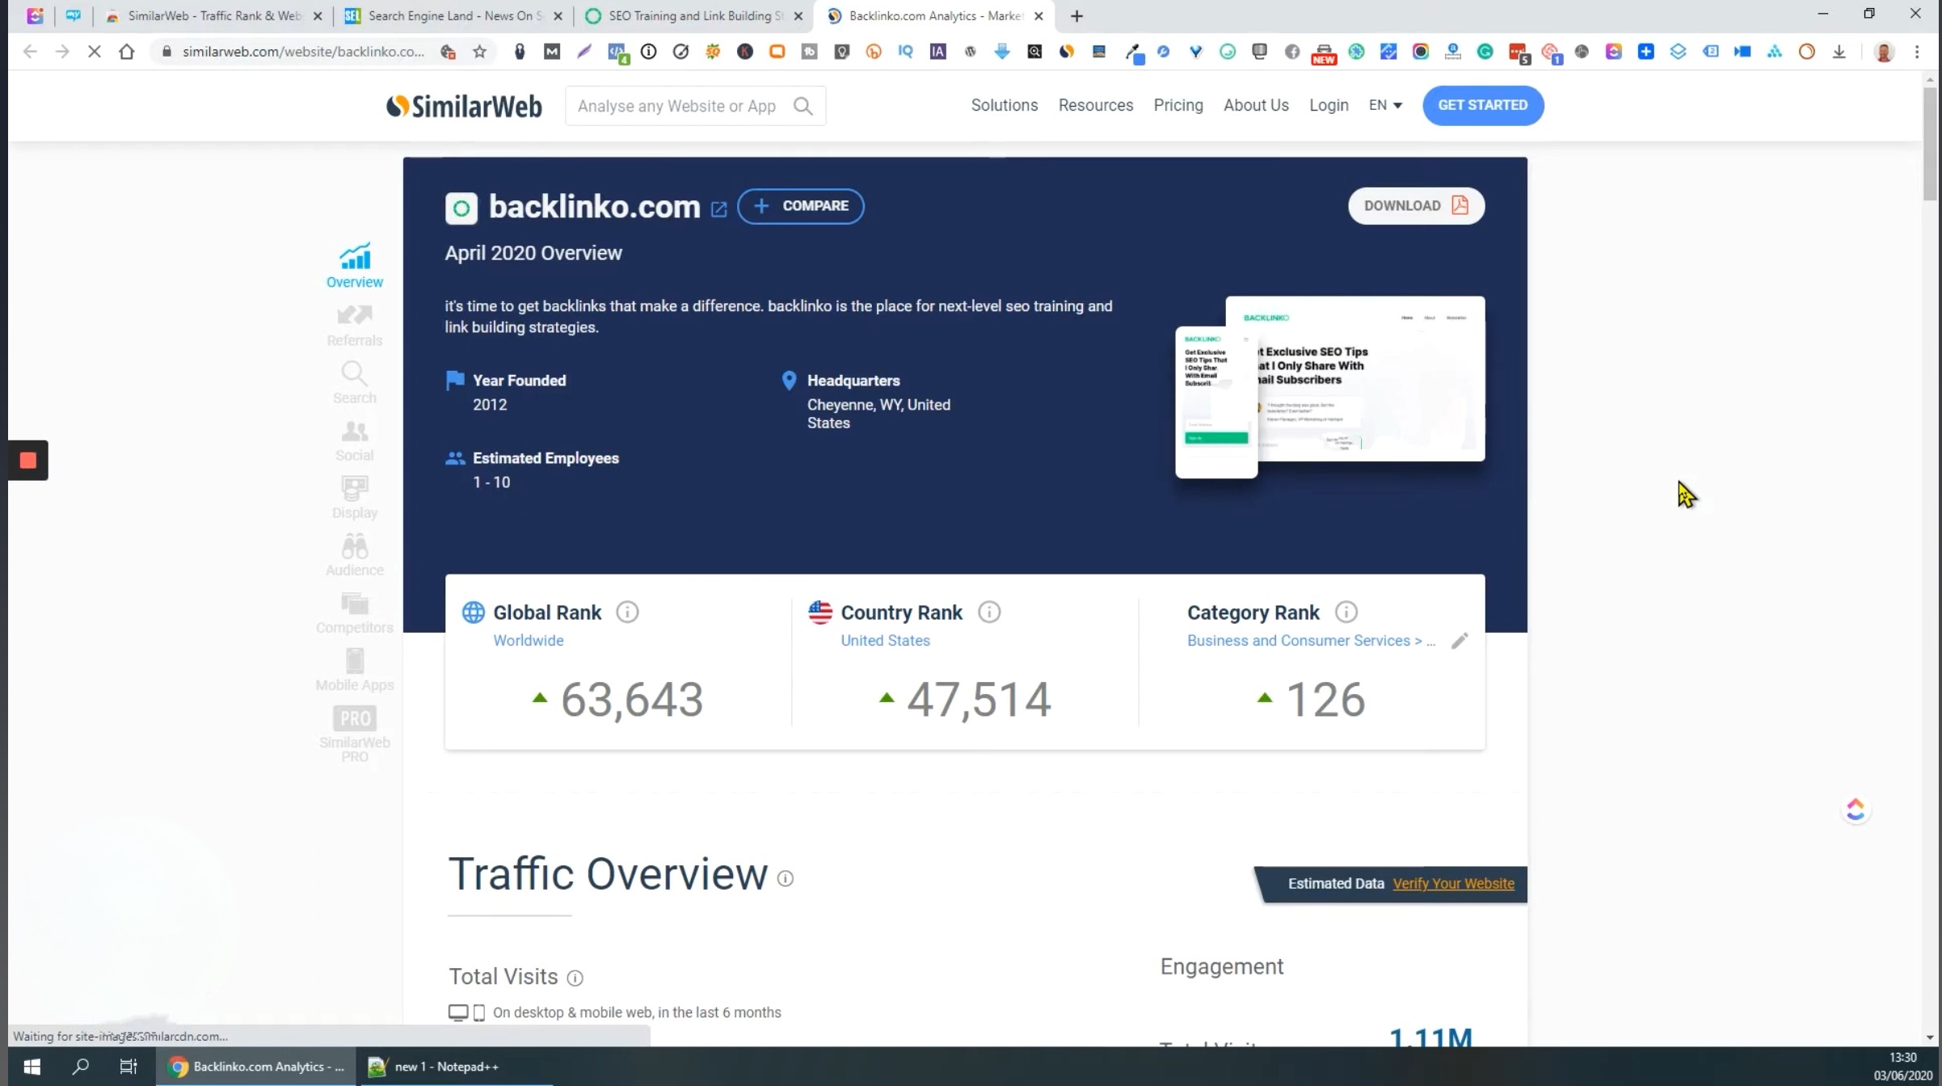This screenshot has height=1086, width=1942.
Task: Click the floating ClickUp icon
Action: 1856,810
